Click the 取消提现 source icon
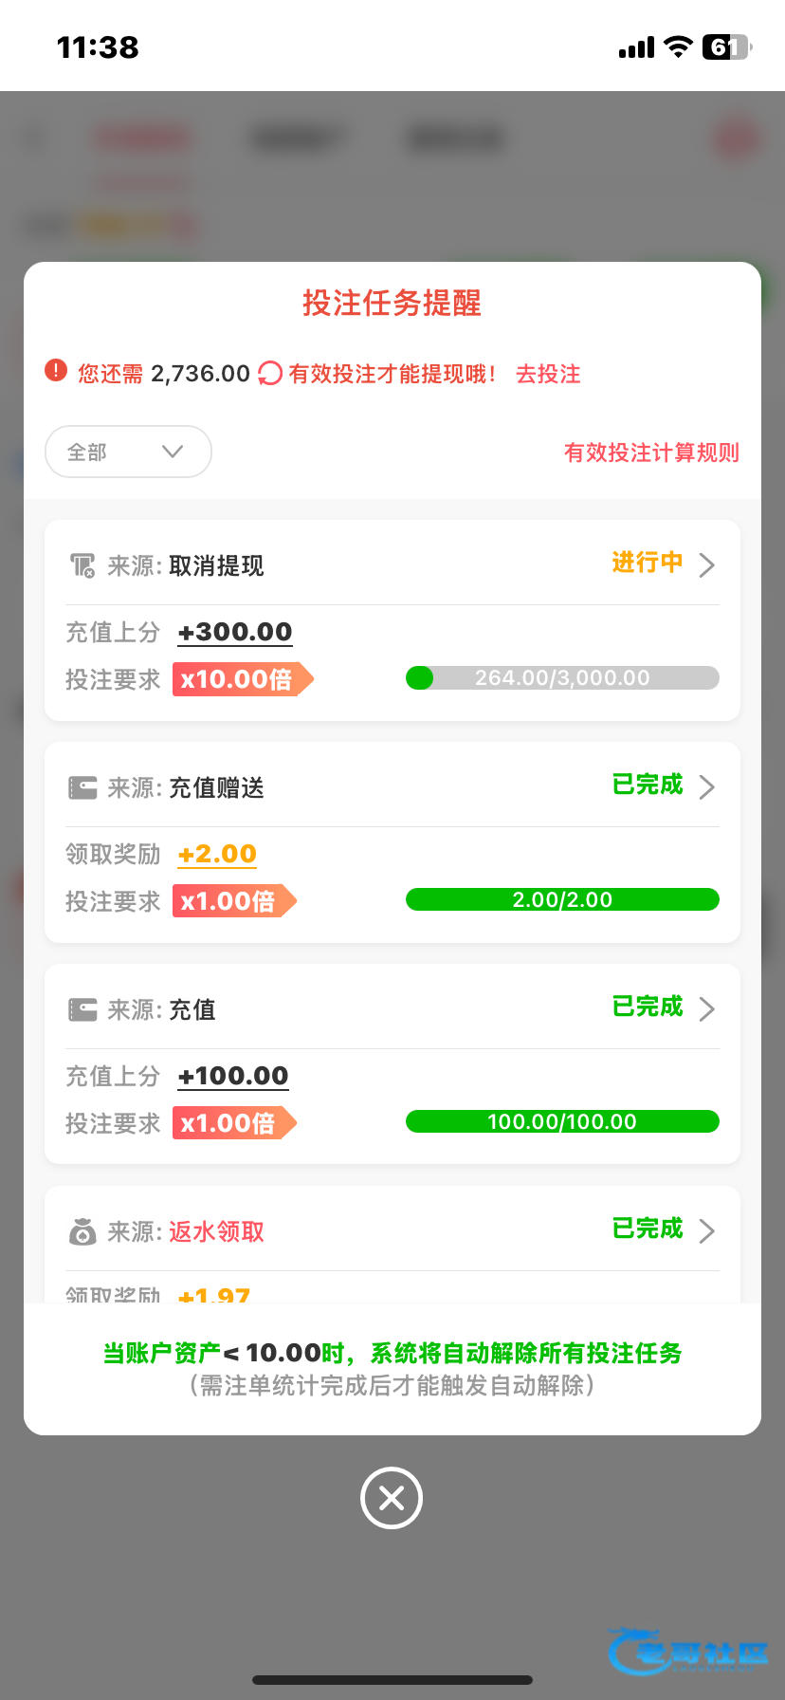The image size is (785, 1700). [82, 566]
